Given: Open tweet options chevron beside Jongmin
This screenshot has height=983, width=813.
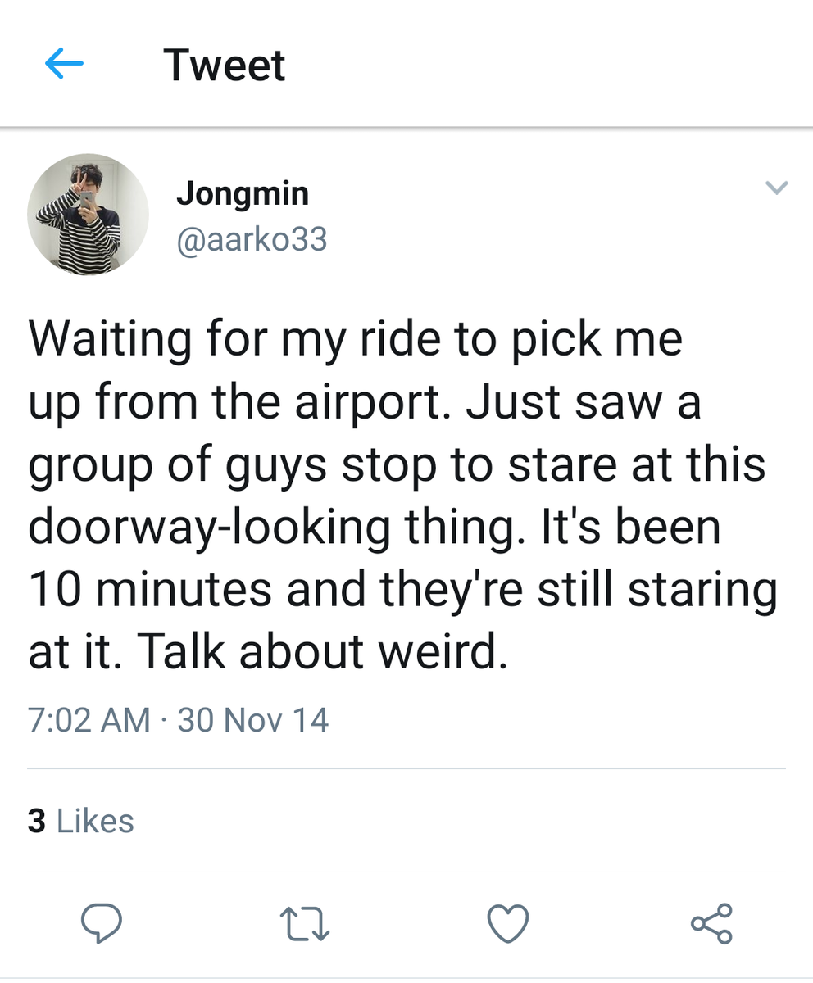Looking at the screenshot, I should point(776,188).
